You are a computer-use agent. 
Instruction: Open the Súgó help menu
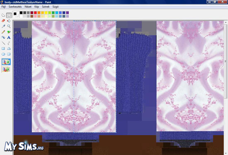point(56,7)
